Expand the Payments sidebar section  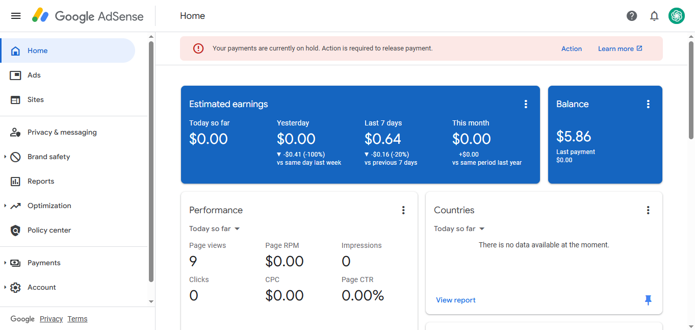[x=5, y=263]
